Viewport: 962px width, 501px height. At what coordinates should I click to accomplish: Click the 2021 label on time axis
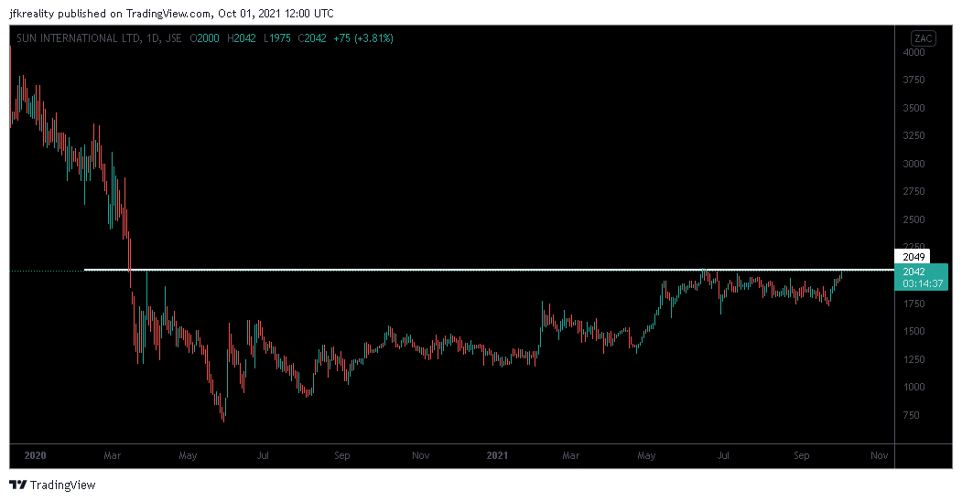point(497,455)
